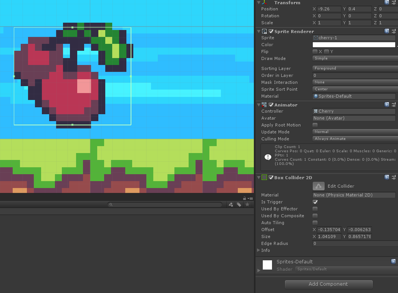Click the Animator warning info icon
This screenshot has height=293, width=398.
268,157
